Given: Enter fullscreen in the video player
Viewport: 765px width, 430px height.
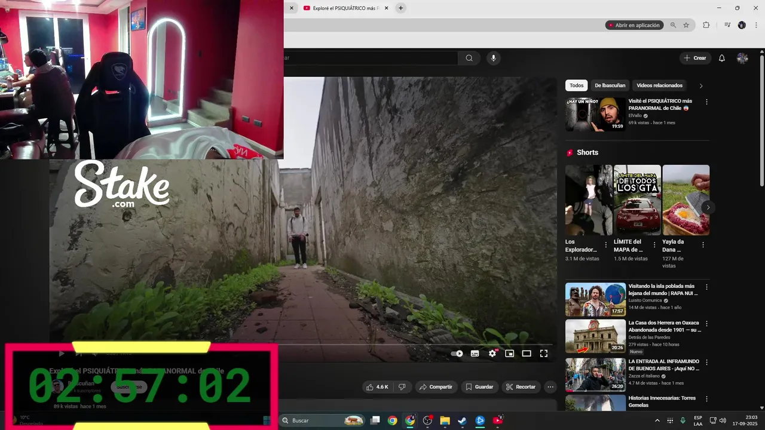Looking at the screenshot, I should click(x=544, y=354).
